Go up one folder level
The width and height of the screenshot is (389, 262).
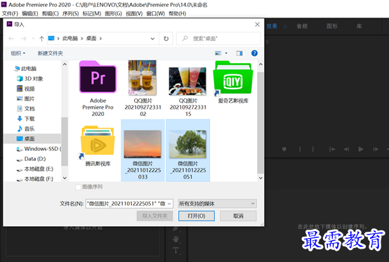coord(41,39)
